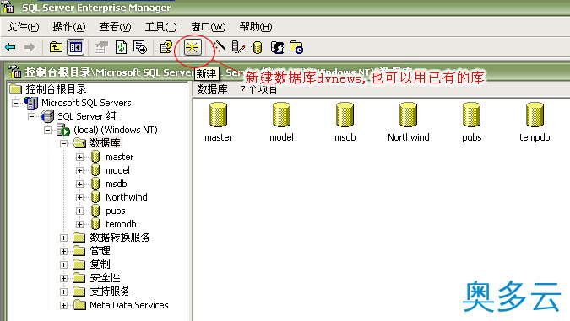Click the New login toolbar icon
This screenshot has height=321, width=570.
point(277,47)
